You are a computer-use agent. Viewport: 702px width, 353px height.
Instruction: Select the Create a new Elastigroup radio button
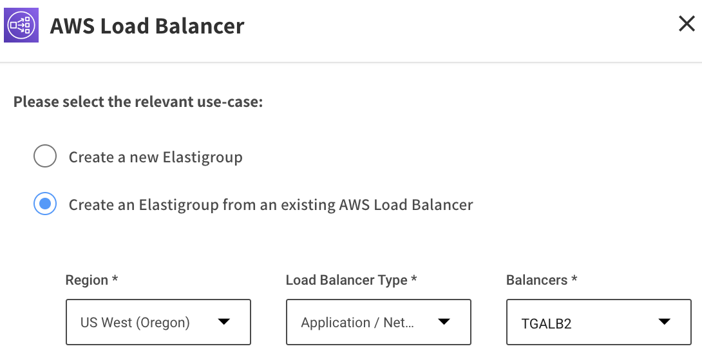click(45, 157)
